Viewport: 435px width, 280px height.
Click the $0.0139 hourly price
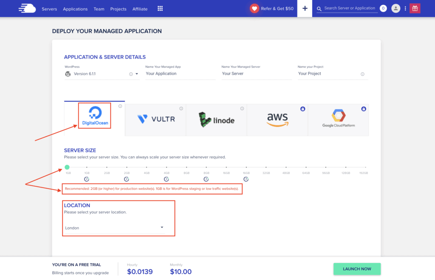(140, 271)
